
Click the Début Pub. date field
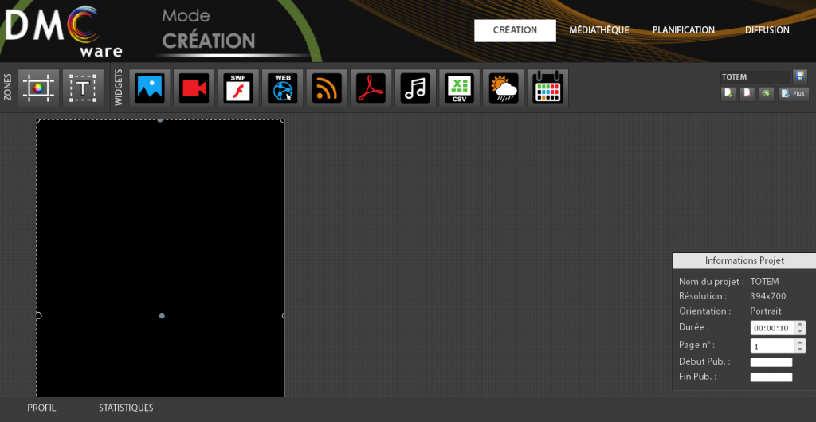771,362
